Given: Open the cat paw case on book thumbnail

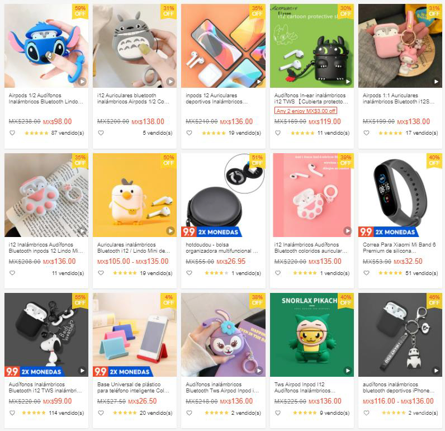Looking at the screenshot, I should click(x=46, y=195).
